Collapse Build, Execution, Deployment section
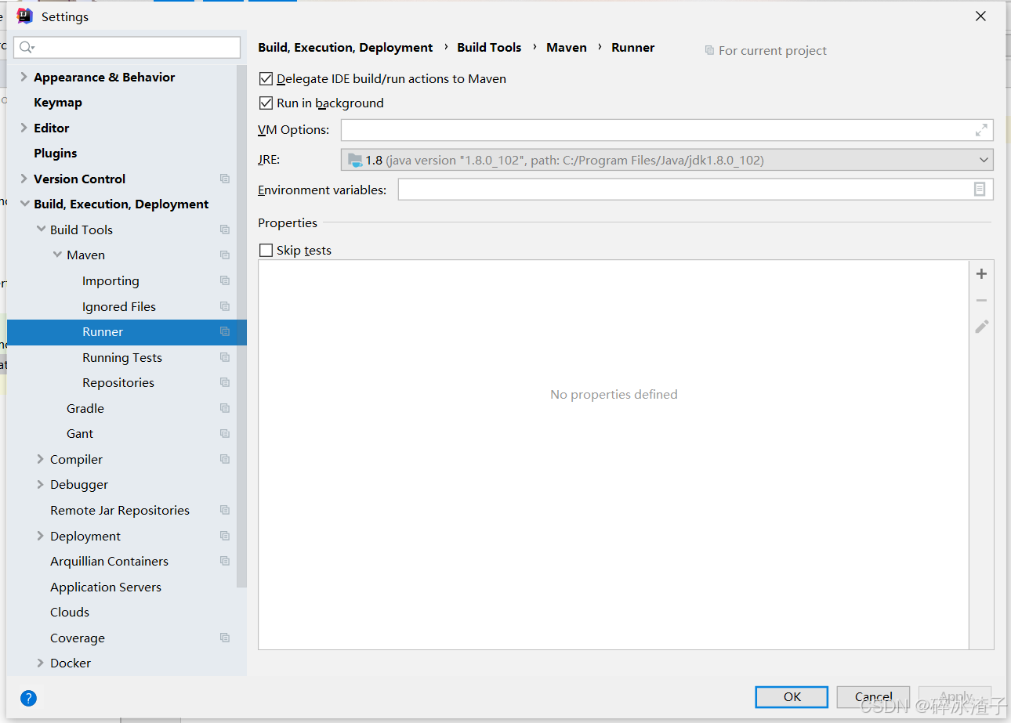The width and height of the screenshot is (1011, 723). [24, 204]
